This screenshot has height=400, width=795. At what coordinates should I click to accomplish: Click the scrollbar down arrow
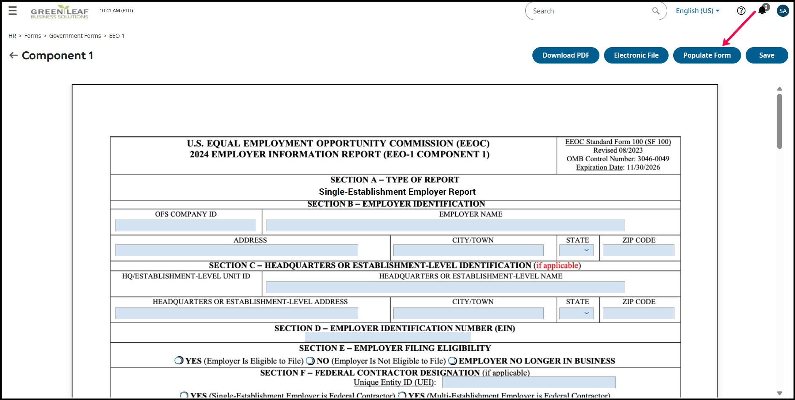pyautogui.click(x=779, y=393)
